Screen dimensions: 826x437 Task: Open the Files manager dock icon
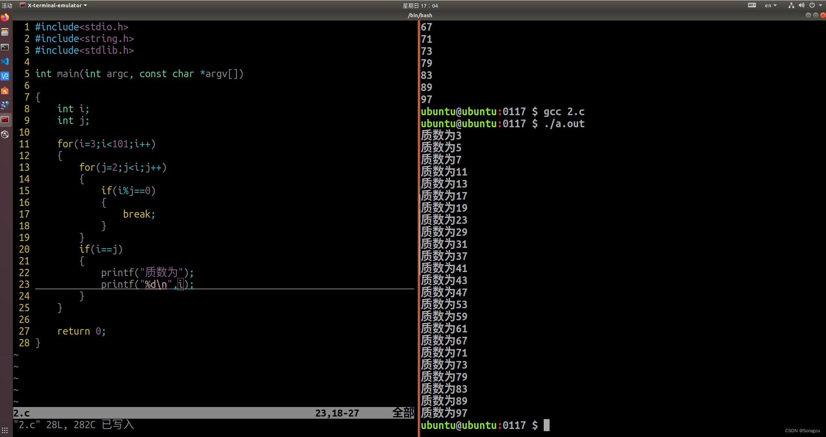tap(5, 32)
